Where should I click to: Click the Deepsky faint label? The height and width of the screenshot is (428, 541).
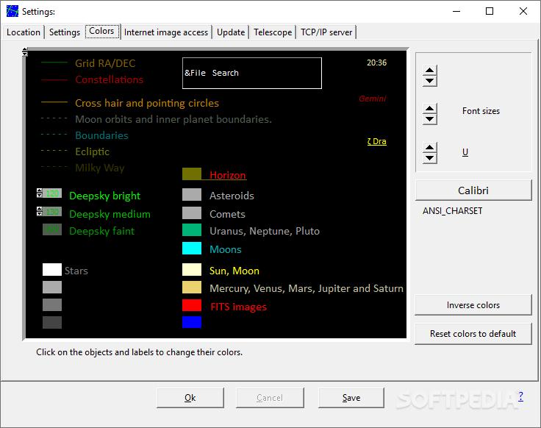pos(101,231)
